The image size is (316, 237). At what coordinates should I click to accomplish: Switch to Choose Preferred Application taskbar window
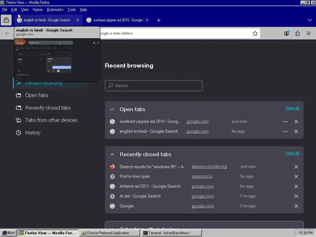[110, 233]
